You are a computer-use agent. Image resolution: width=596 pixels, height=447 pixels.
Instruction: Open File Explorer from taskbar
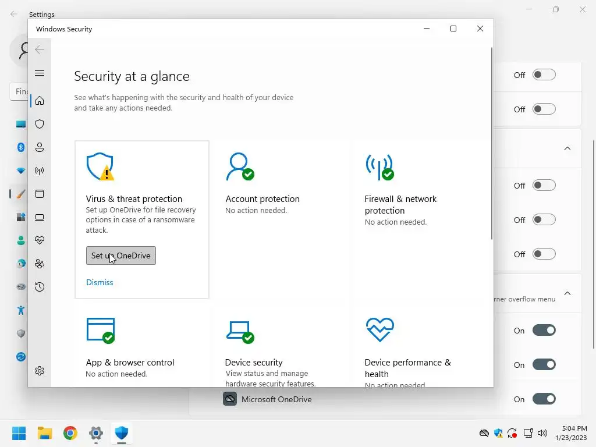[44, 433]
